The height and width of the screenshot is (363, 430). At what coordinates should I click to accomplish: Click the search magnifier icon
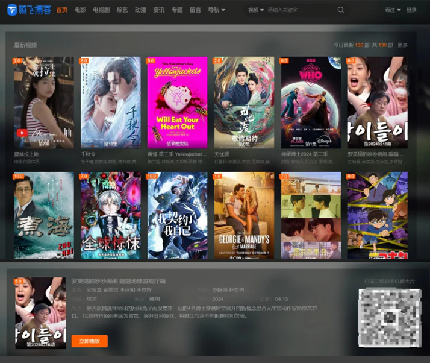[x=341, y=10]
